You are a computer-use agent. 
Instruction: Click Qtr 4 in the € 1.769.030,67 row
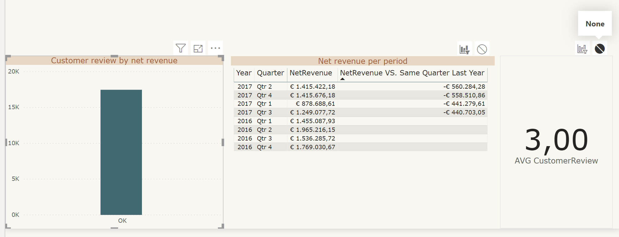click(x=264, y=147)
